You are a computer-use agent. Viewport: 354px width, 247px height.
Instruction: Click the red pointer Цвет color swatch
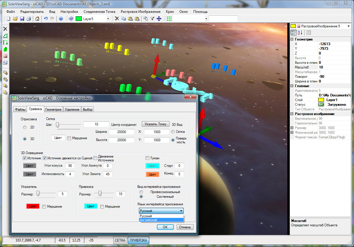point(33,206)
